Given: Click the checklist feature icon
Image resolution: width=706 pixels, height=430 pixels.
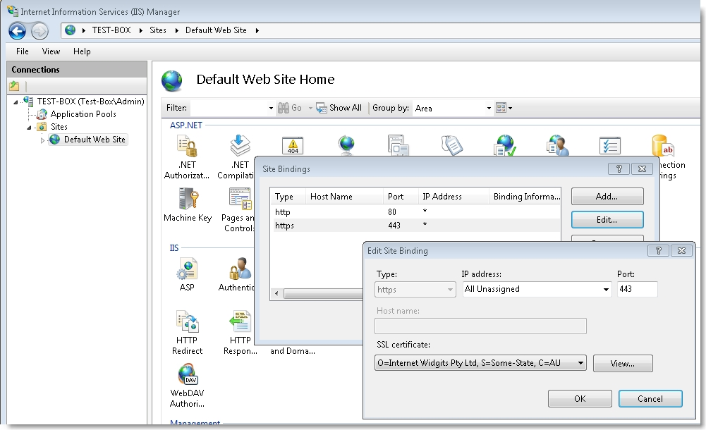Looking at the screenshot, I should pyautogui.click(x=610, y=146).
